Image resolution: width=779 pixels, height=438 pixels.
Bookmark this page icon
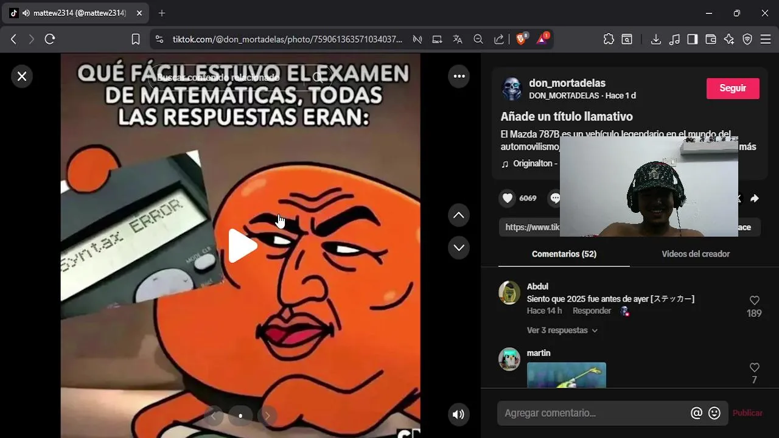tap(136, 39)
